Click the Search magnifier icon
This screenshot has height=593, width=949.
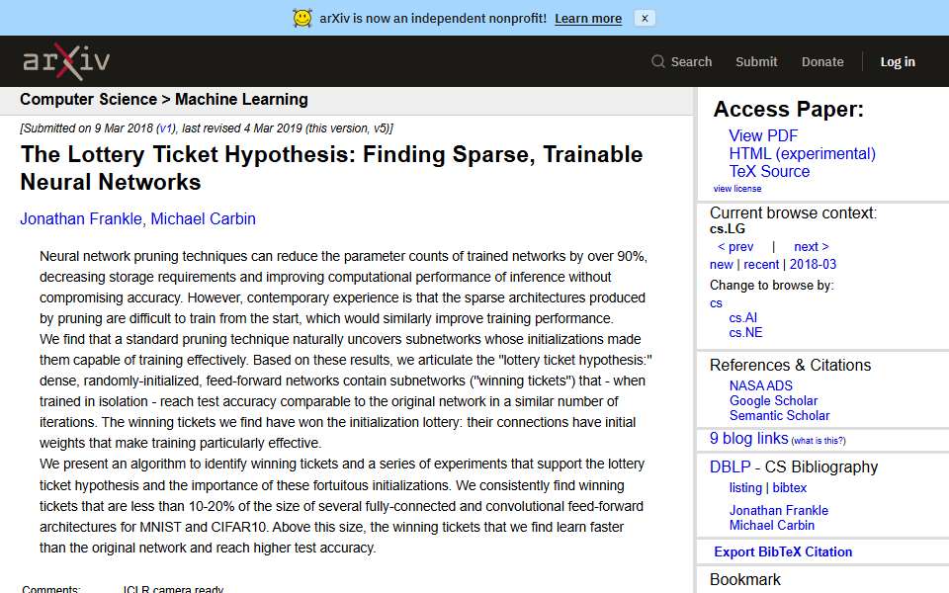click(658, 61)
